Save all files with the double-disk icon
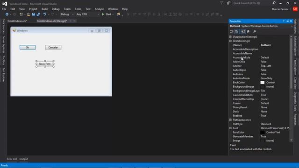299x168 pixels. [x=38, y=14]
